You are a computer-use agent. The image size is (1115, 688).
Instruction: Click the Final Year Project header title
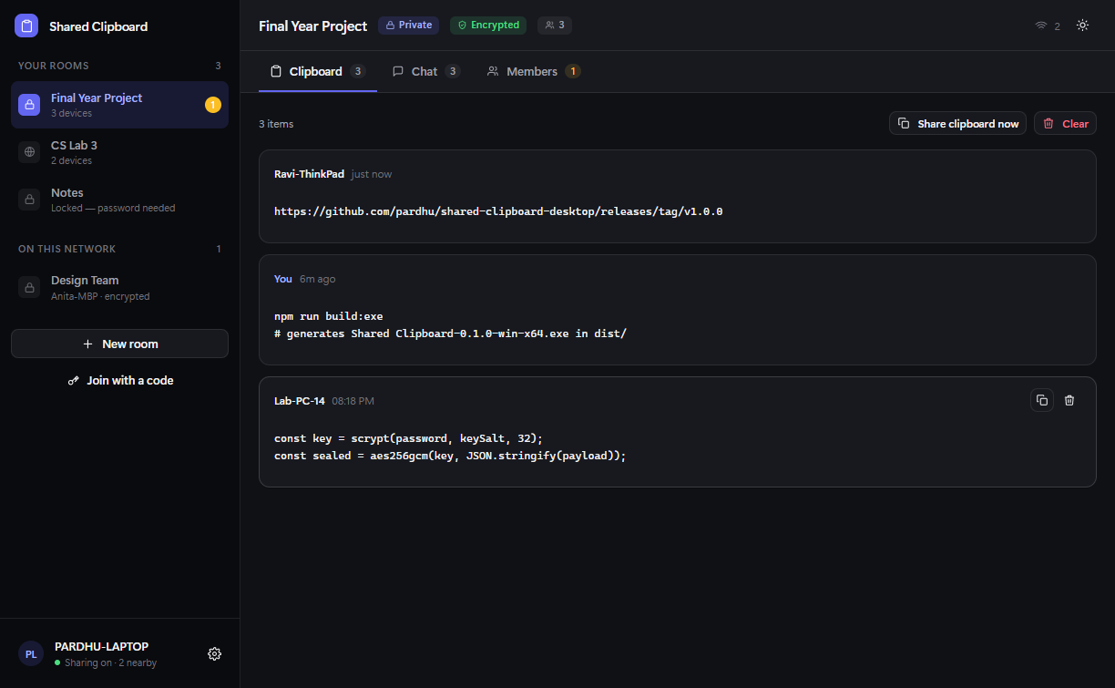click(x=313, y=26)
